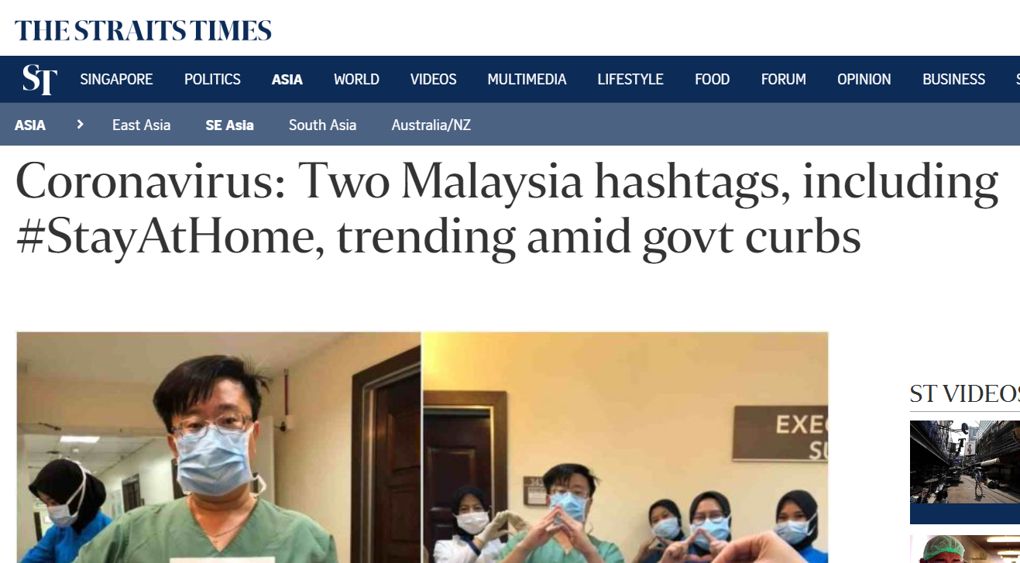
Task: Go to the Business section
Action: point(953,79)
